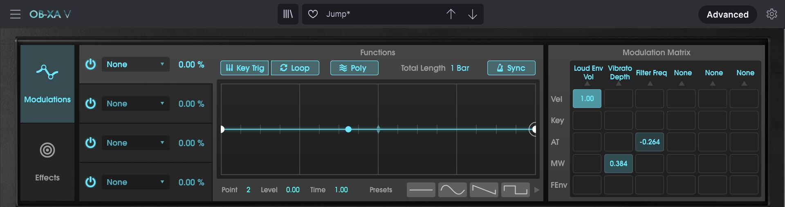The height and width of the screenshot is (207, 785).
Task: Select the highlighted envelope point in graph
Action: (x=348, y=129)
